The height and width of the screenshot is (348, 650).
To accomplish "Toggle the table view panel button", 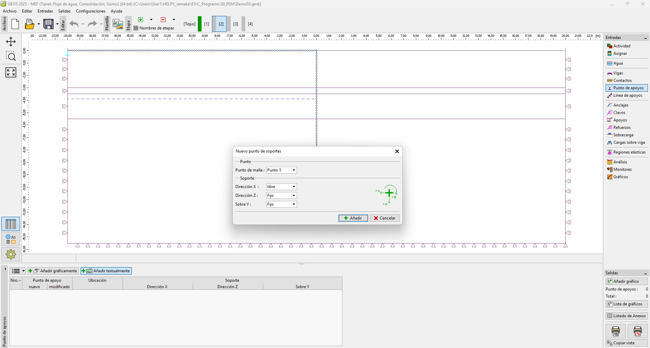I will click(11, 224).
